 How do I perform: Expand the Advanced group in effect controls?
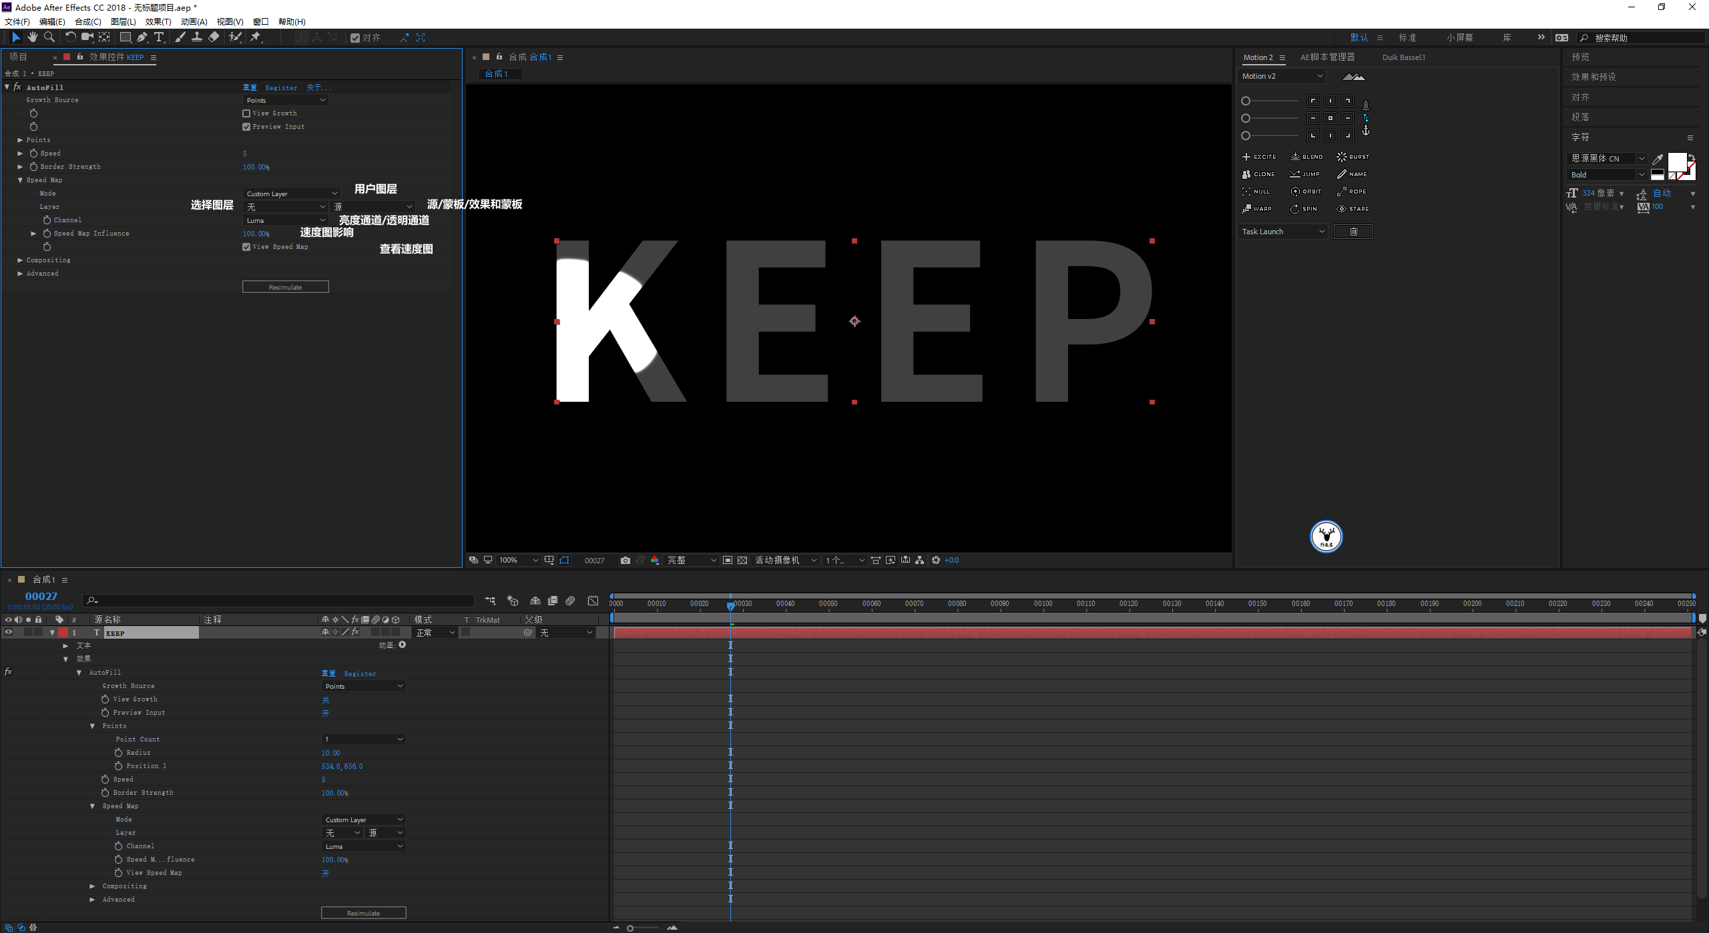tap(20, 274)
